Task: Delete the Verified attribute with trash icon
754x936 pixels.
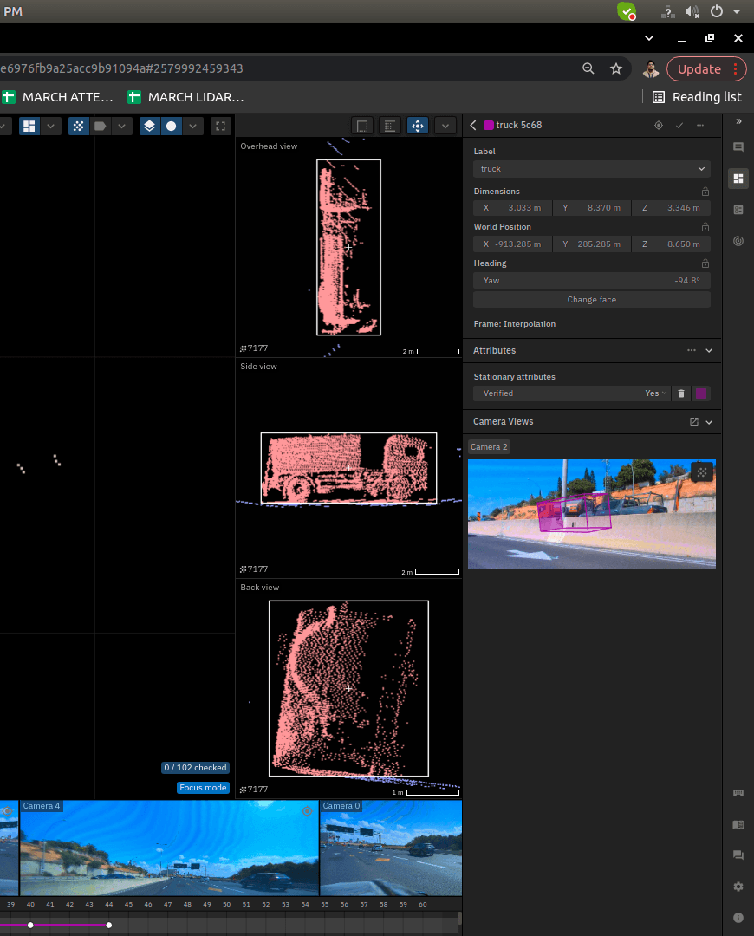Action: click(x=681, y=393)
